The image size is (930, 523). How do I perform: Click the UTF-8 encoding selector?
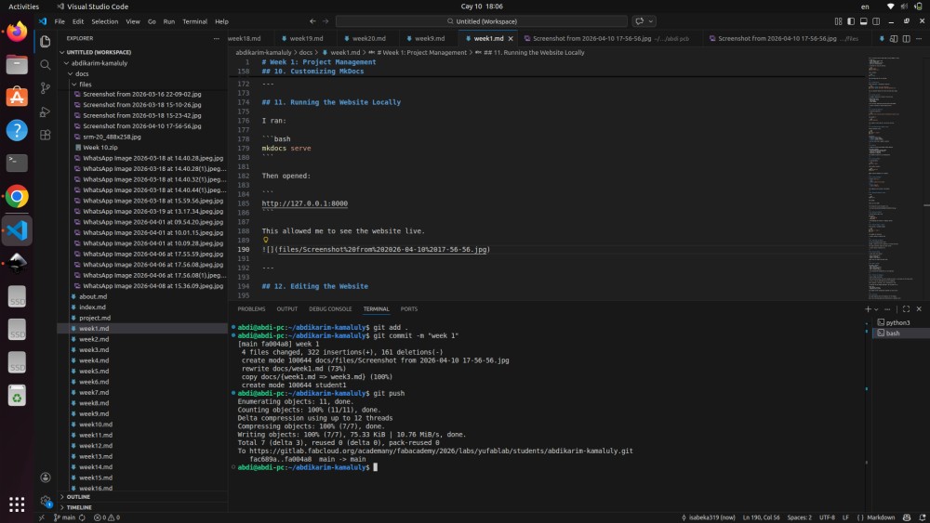pos(827,517)
